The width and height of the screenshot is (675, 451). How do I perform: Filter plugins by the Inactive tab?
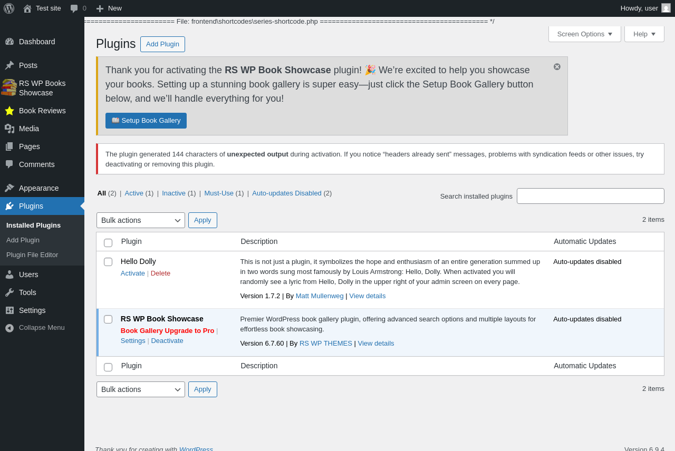point(173,193)
